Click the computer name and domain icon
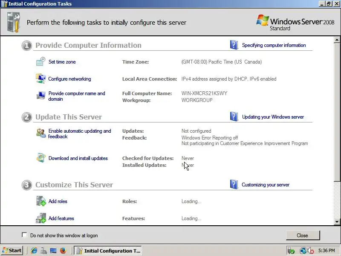 (x=40, y=95)
